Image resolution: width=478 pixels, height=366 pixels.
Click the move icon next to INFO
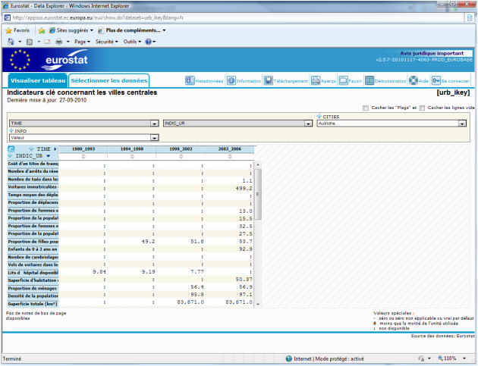(x=11, y=130)
